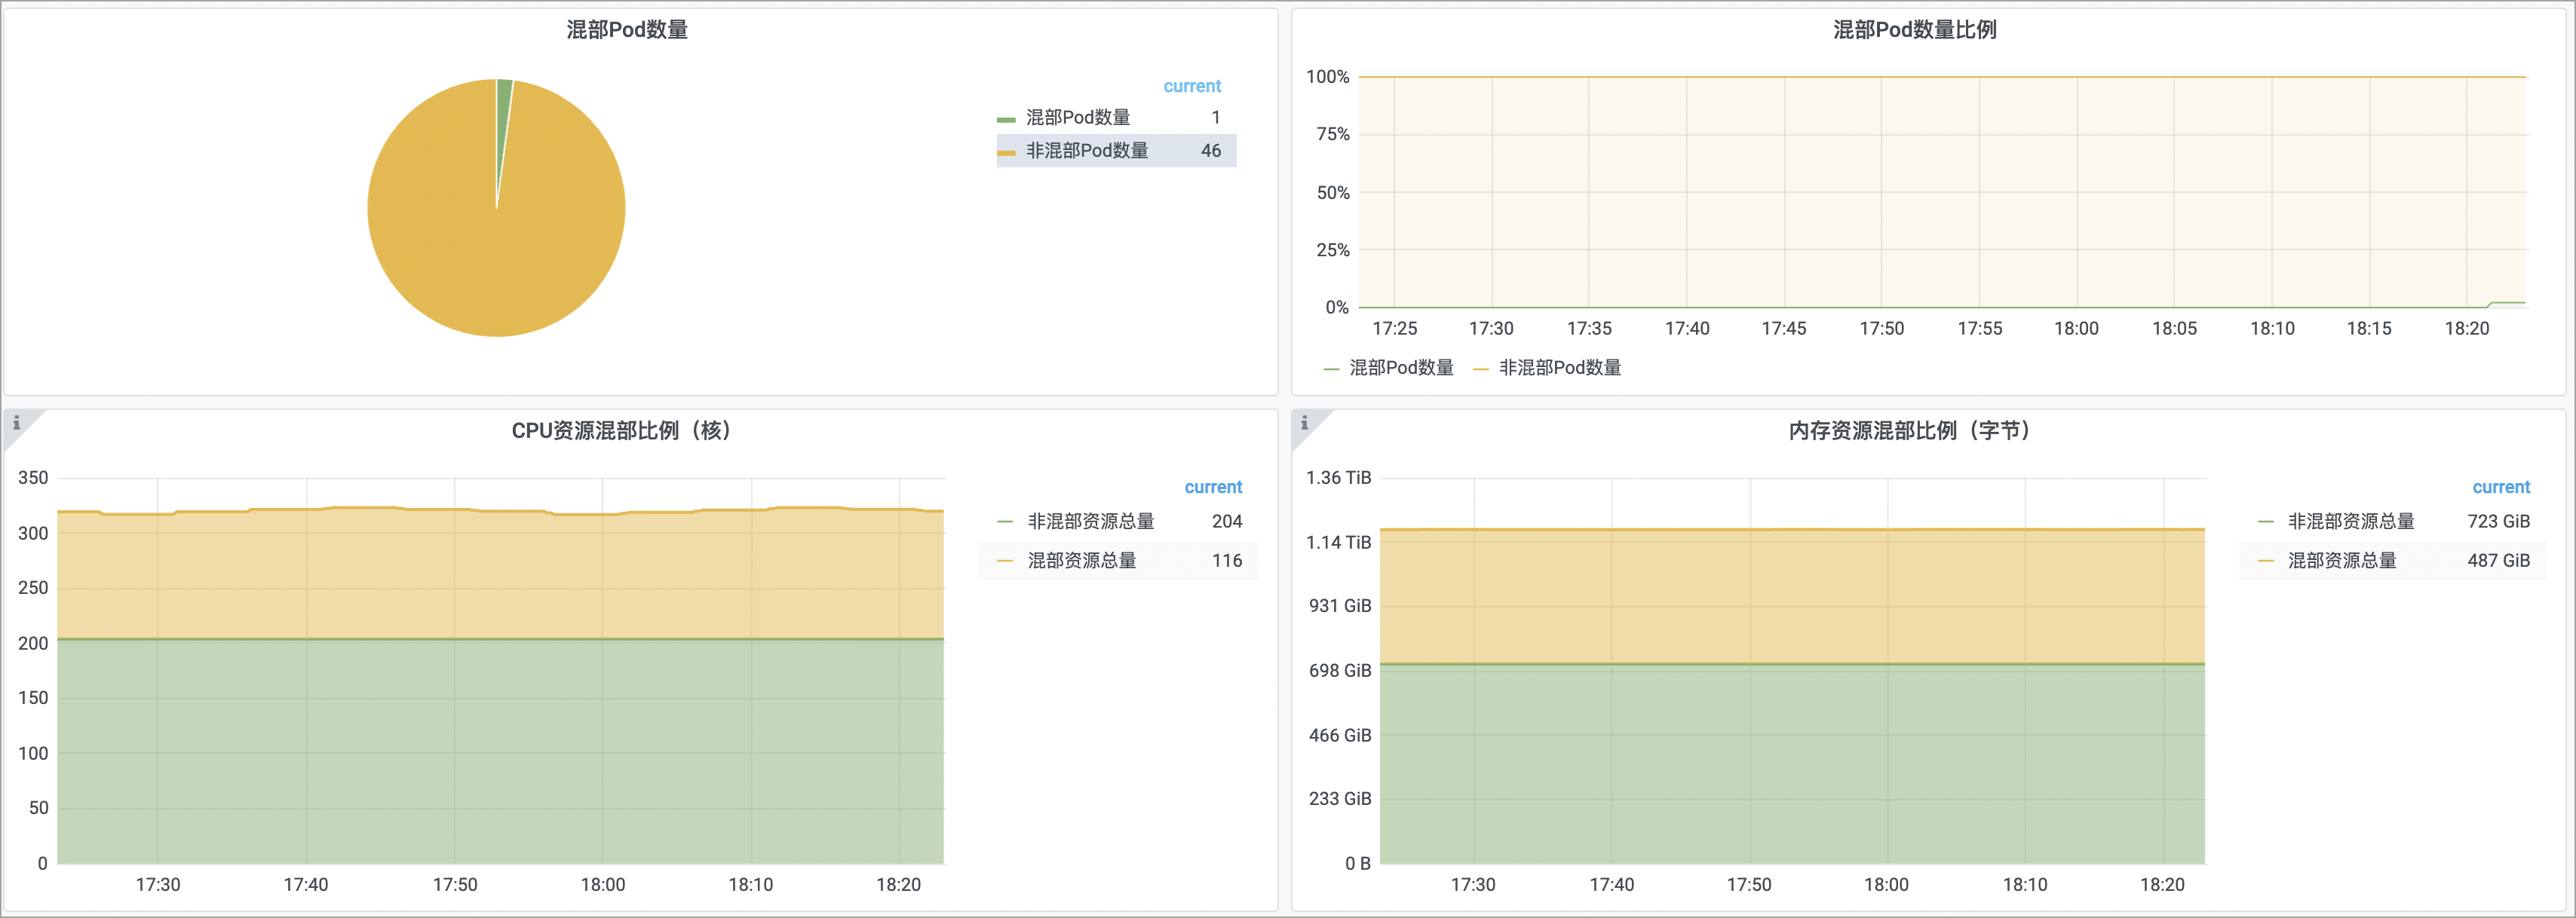Click memory legend value 487 GiB
Viewport: 2576px width, 918px height.
click(2498, 561)
